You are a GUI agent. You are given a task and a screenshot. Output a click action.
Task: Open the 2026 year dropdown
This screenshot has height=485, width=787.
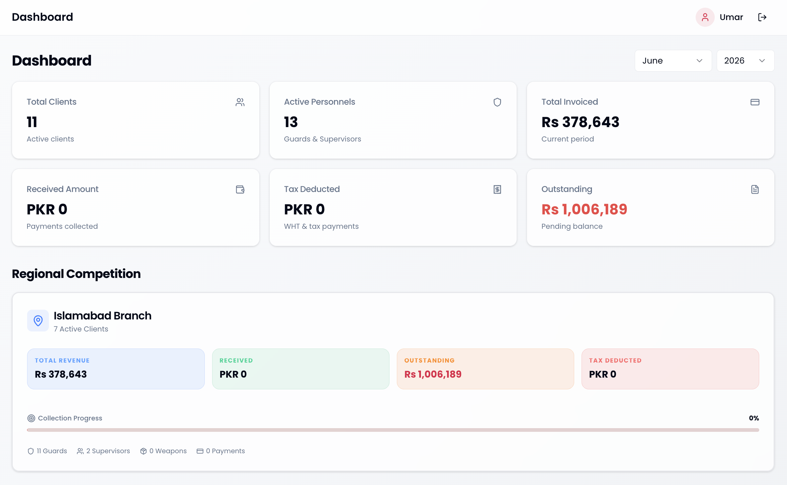point(745,61)
